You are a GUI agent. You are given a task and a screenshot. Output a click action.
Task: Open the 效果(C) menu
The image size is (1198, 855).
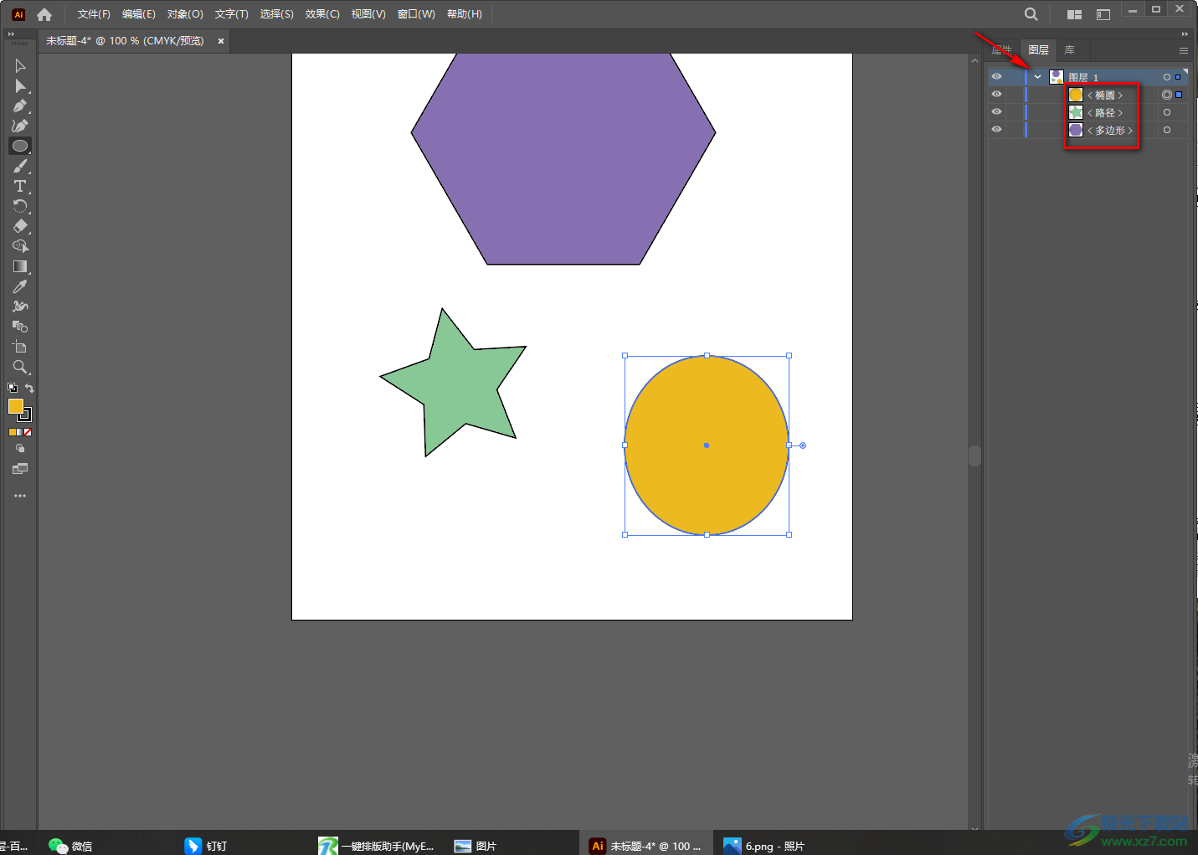322,14
